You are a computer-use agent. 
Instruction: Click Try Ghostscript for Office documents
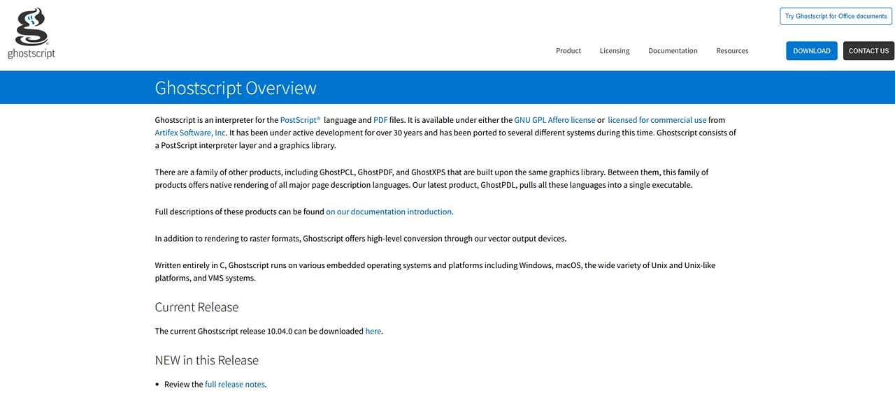click(x=836, y=16)
